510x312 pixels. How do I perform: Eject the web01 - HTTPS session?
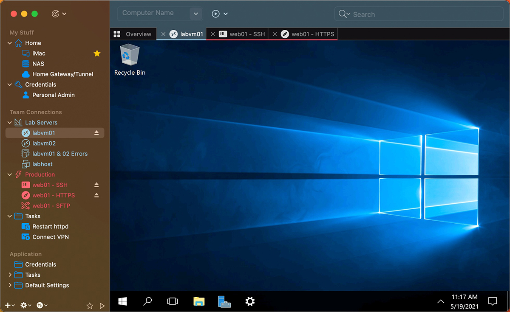[x=96, y=195]
